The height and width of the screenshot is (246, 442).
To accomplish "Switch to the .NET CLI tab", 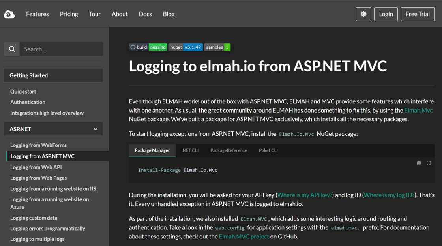I will [x=190, y=150].
